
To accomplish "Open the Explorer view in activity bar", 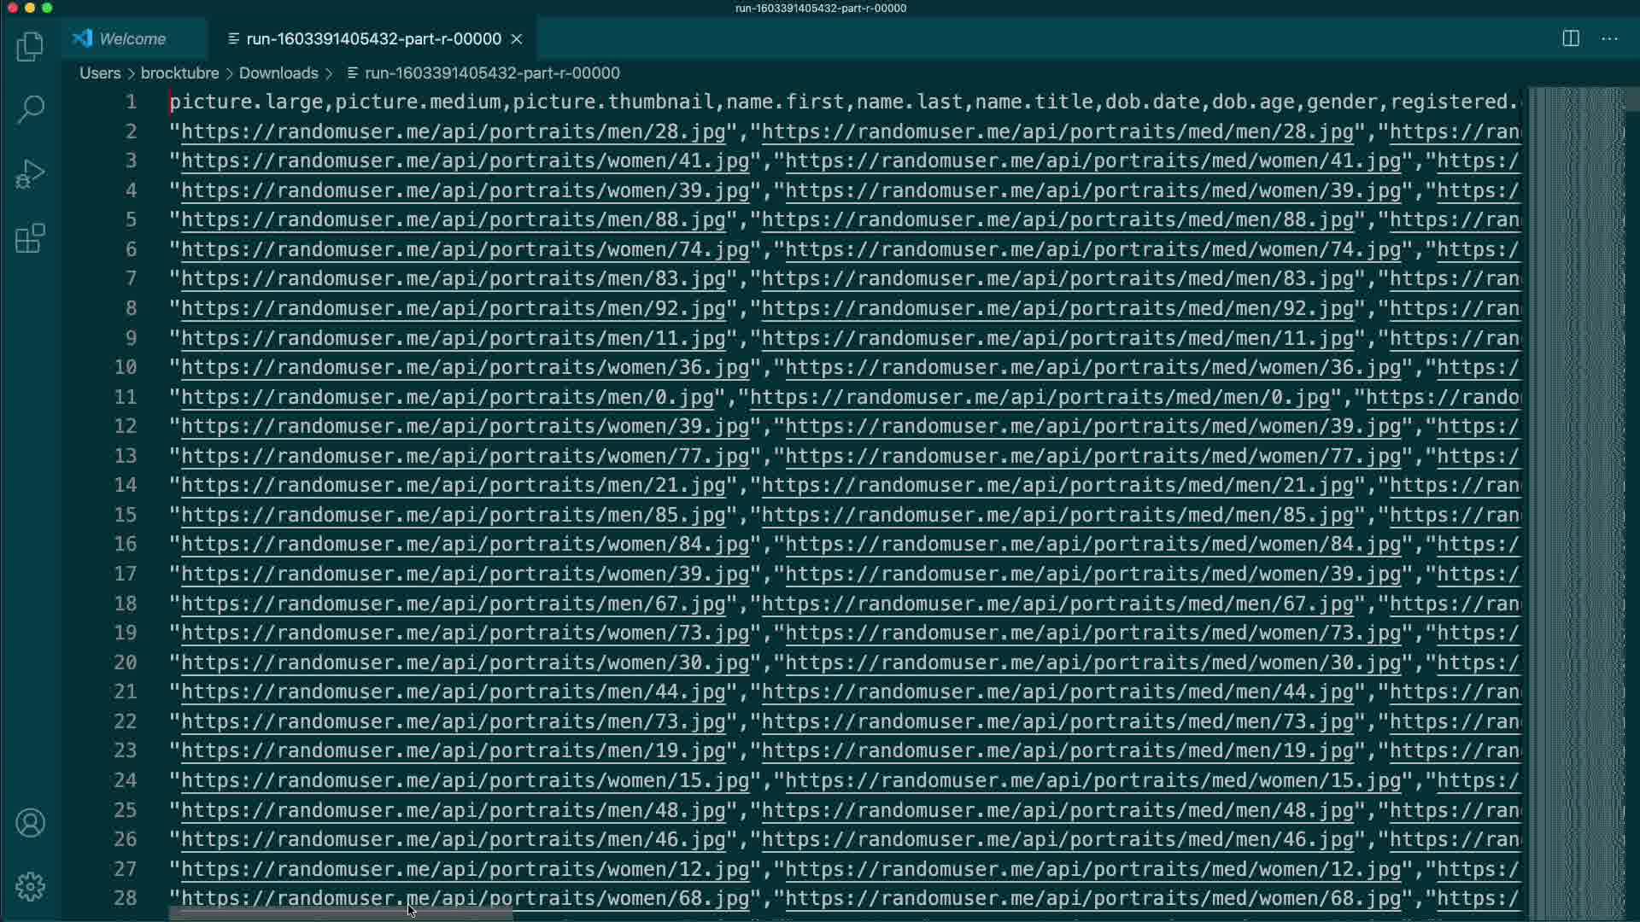I will point(30,46).
